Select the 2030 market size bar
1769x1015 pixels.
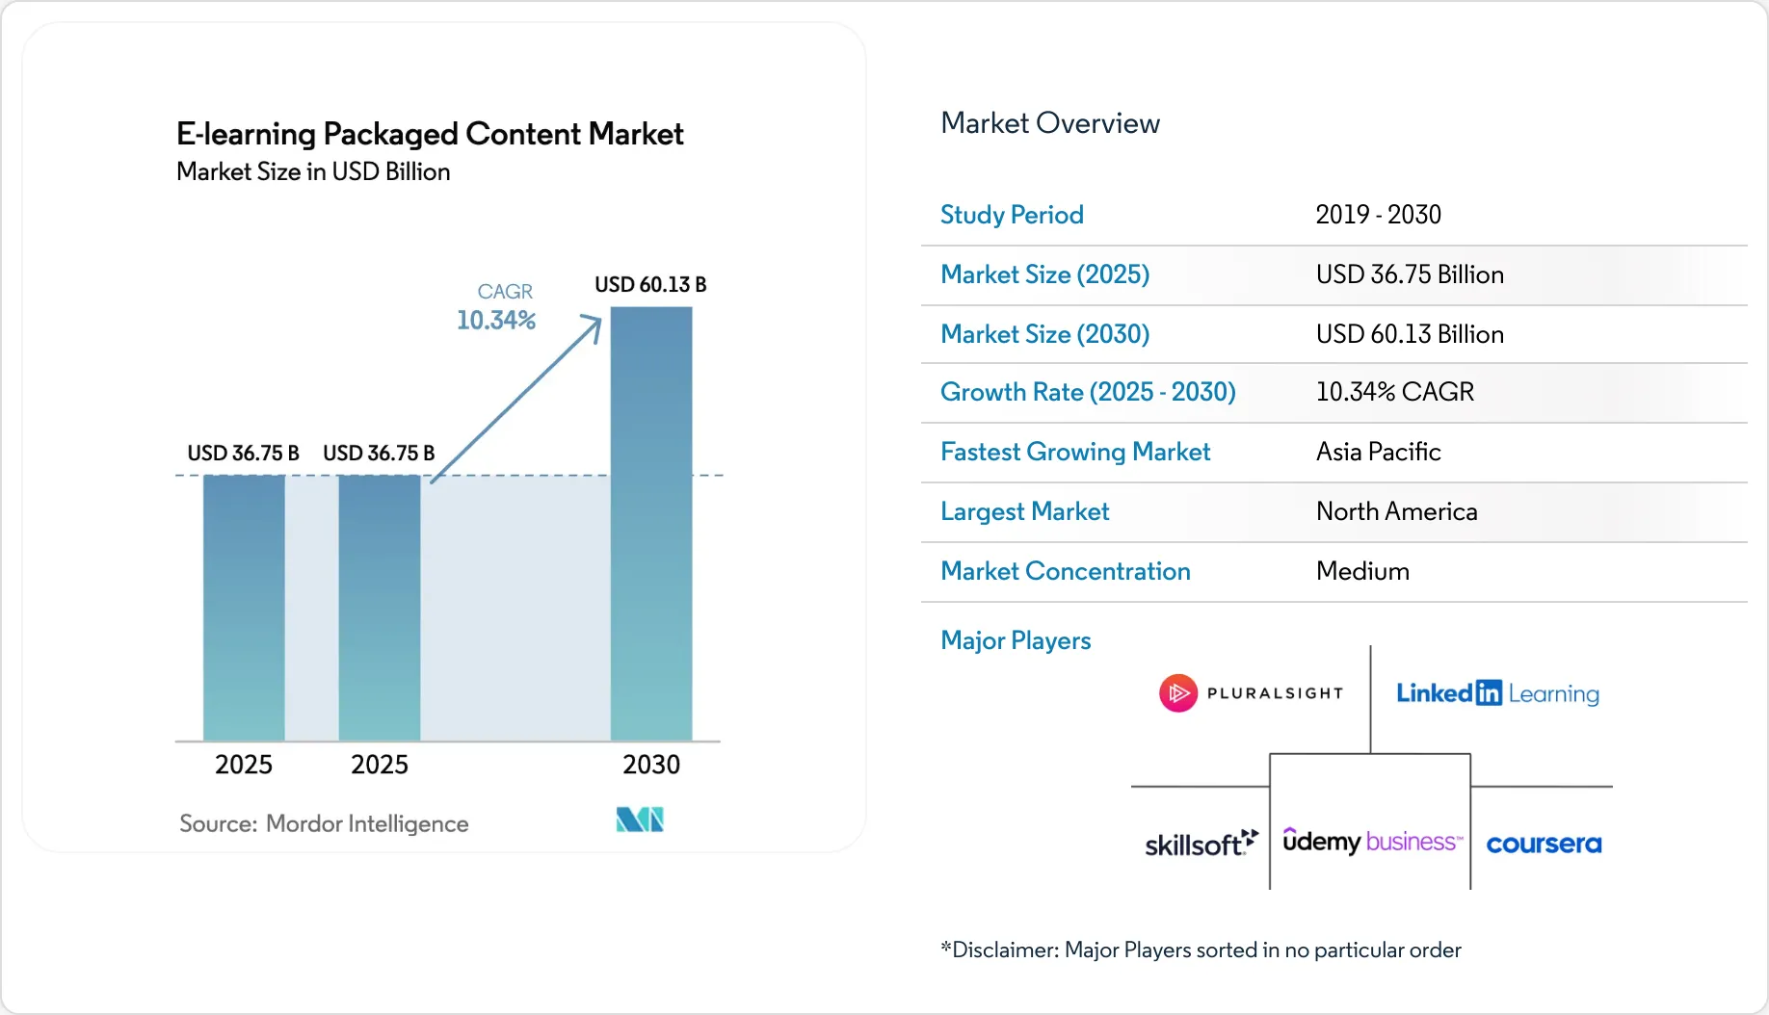point(651,524)
